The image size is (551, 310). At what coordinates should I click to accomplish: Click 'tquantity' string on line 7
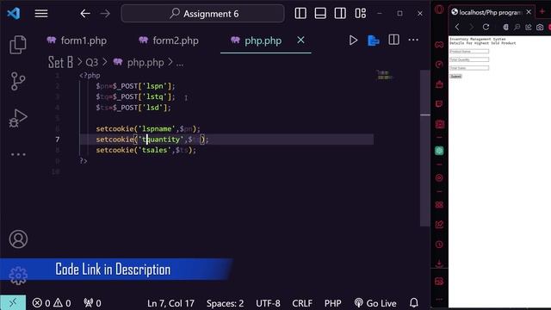161,139
